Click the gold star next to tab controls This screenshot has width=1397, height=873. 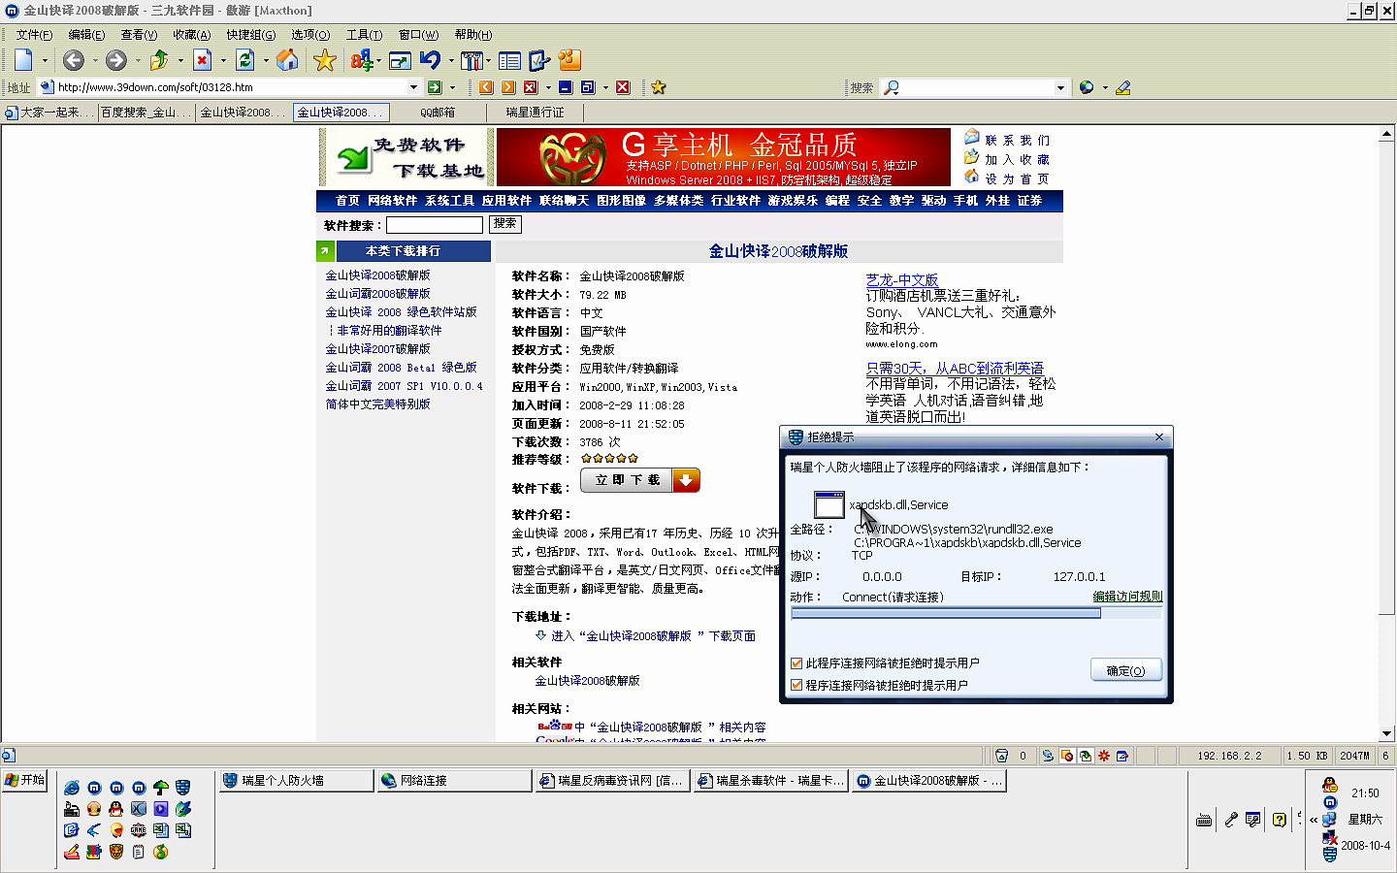point(659,87)
